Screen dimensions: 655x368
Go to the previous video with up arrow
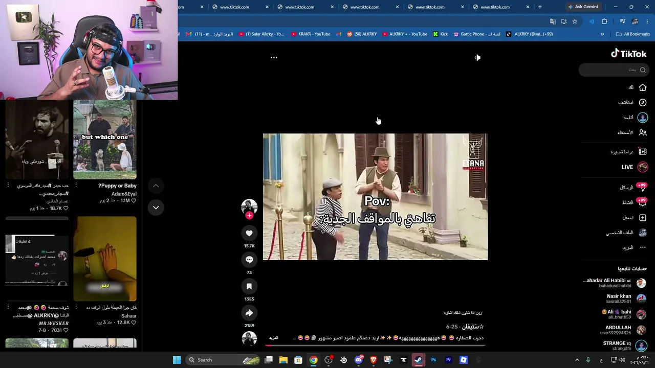156,186
